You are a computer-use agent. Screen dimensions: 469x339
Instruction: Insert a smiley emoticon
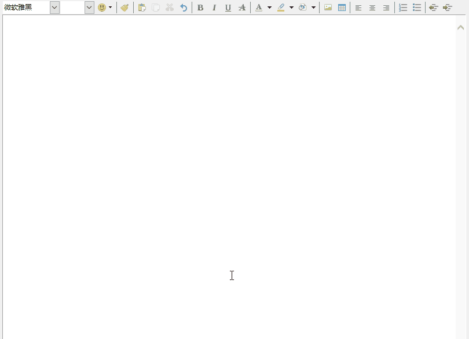point(102,8)
